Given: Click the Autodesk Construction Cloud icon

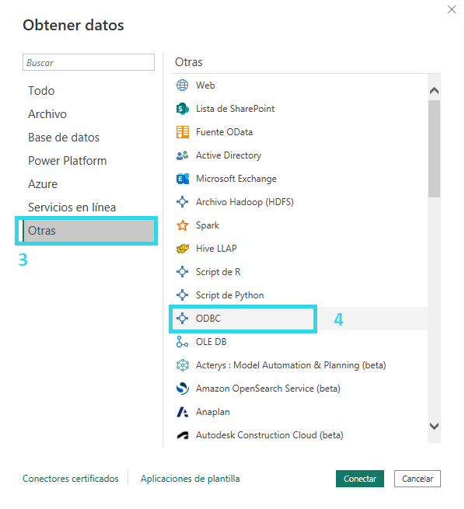Looking at the screenshot, I should coord(182,435).
